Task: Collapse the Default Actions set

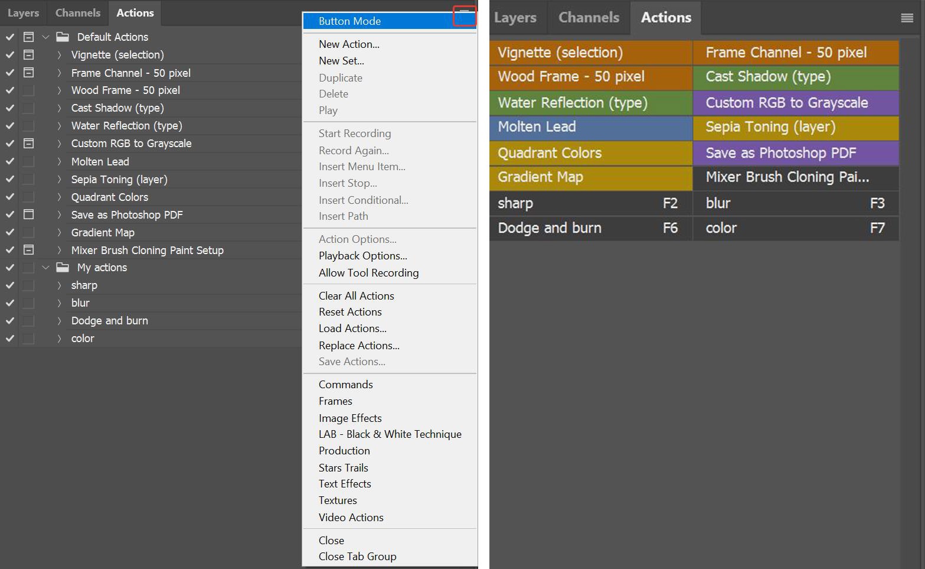Action: [x=45, y=37]
